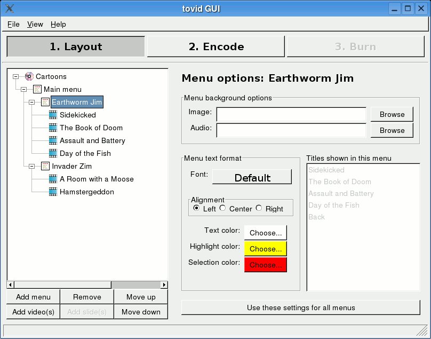
Task: Collapse the Earthworm Jim tree node
Action: [31, 102]
